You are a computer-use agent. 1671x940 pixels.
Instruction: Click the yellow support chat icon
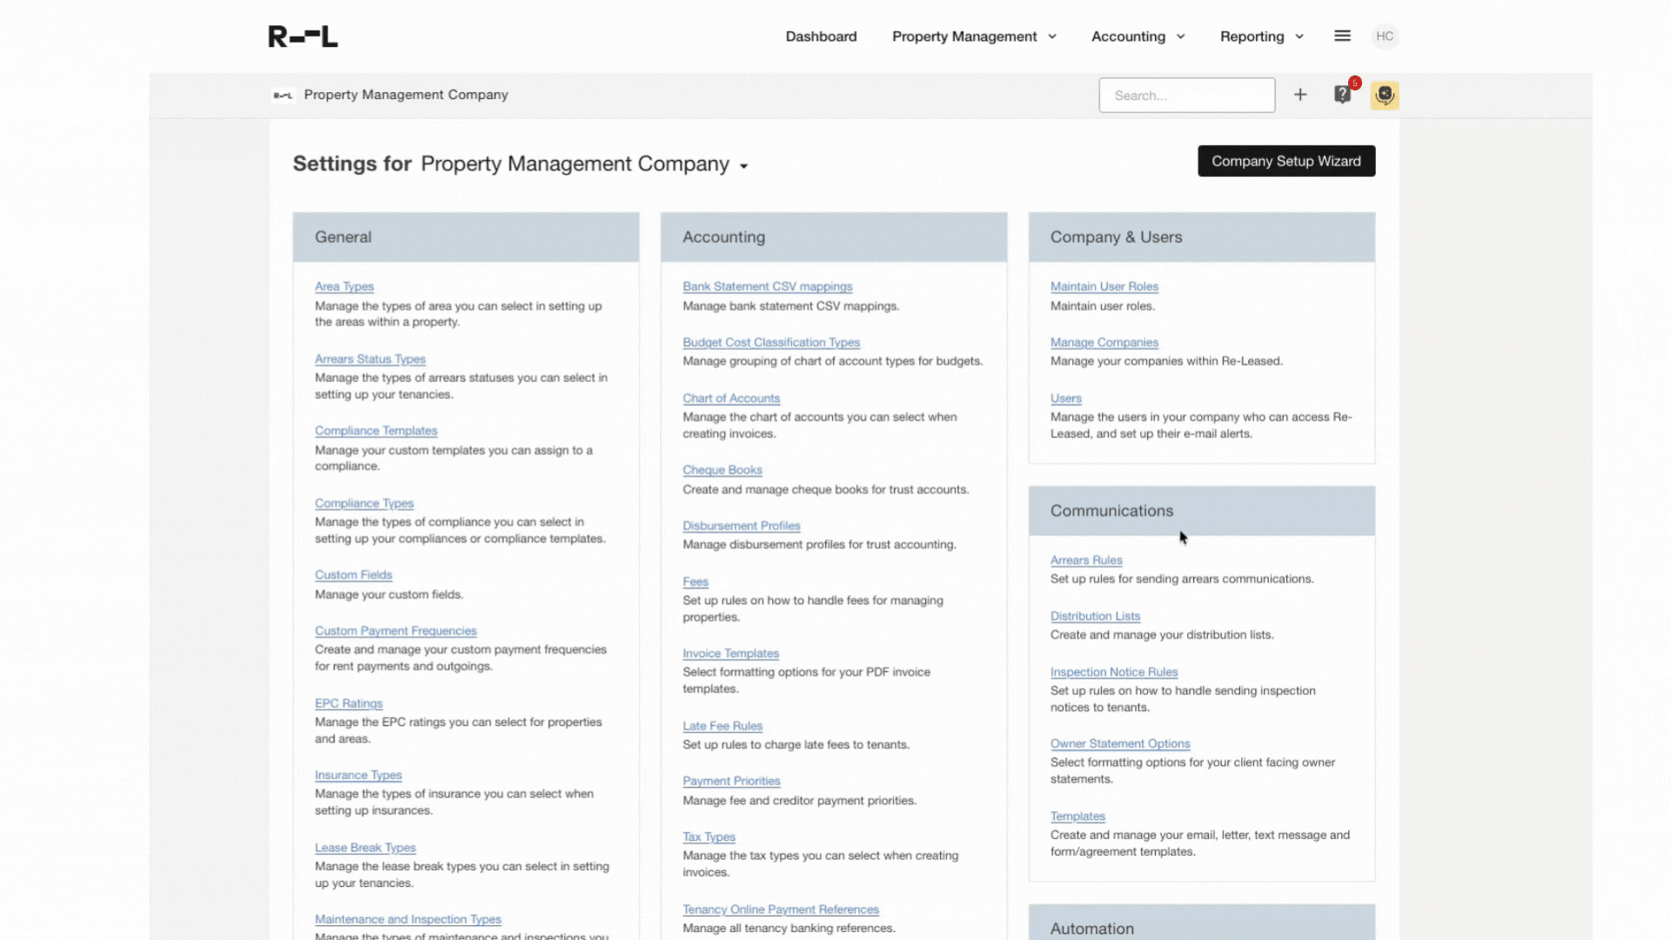pos(1385,95)
